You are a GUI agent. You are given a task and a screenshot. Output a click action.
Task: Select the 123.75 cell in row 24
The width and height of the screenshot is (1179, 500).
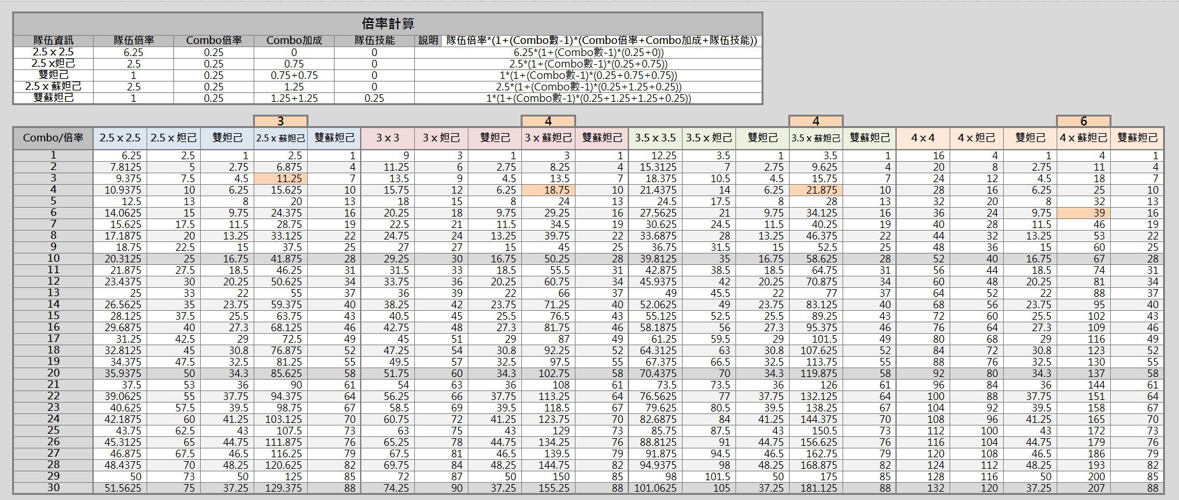[548, 419]
